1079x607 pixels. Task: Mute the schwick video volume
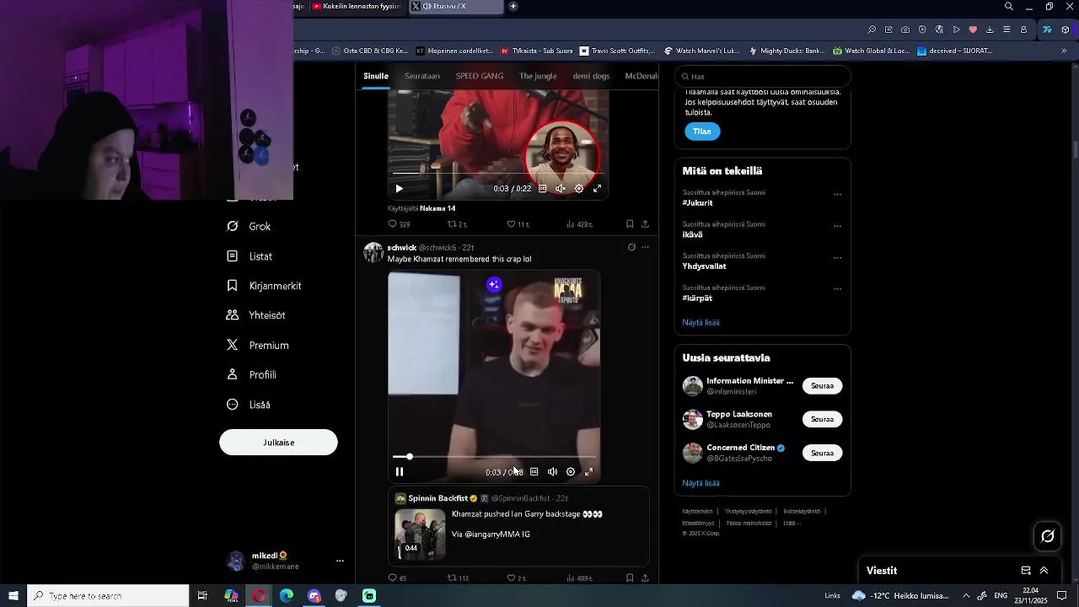[x=552, y=472]
